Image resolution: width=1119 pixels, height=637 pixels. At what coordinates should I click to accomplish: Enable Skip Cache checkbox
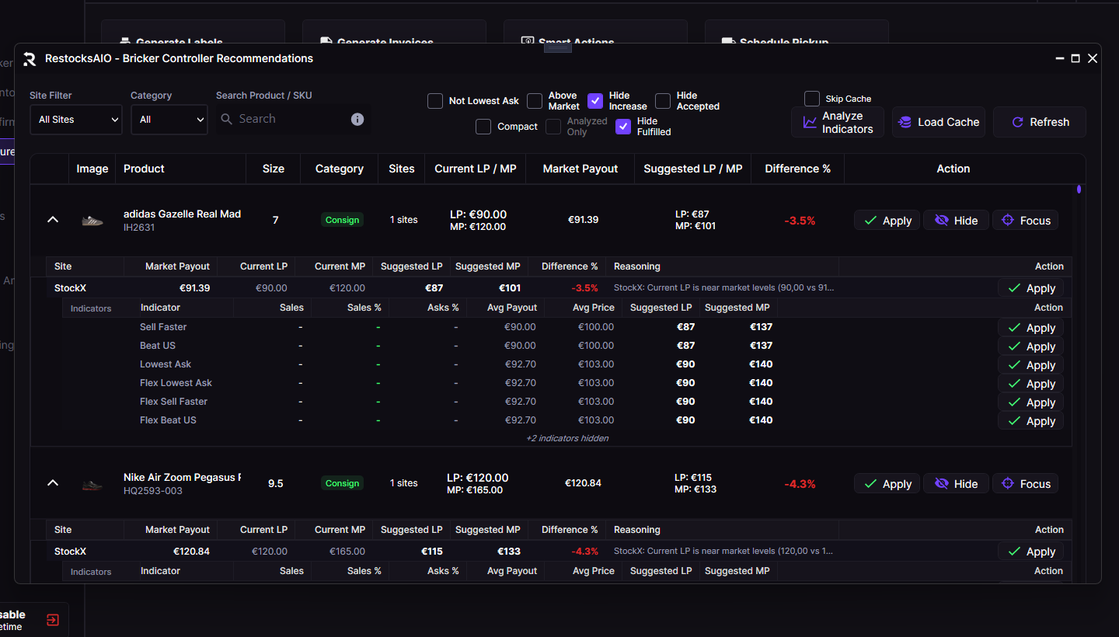coord(812,99)
